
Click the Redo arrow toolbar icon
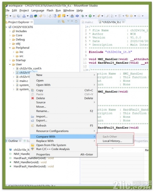[45, 16]
